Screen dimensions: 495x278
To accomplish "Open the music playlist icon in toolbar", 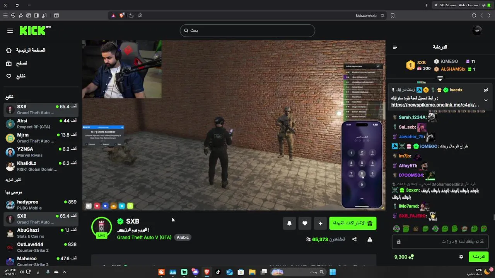I will (44, 15).
